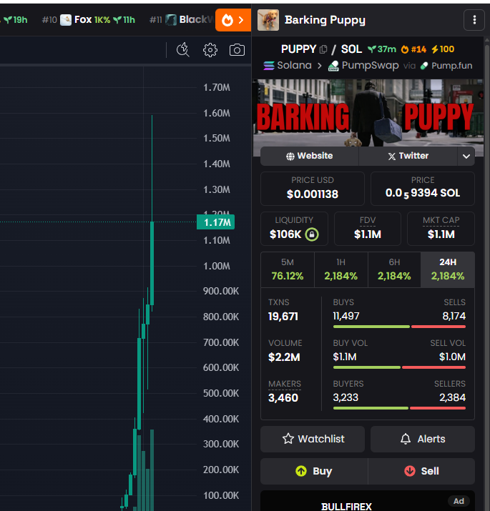490x511 pixels.
Task: Click the Solana chain logo
Action: [x=269, y=66]
